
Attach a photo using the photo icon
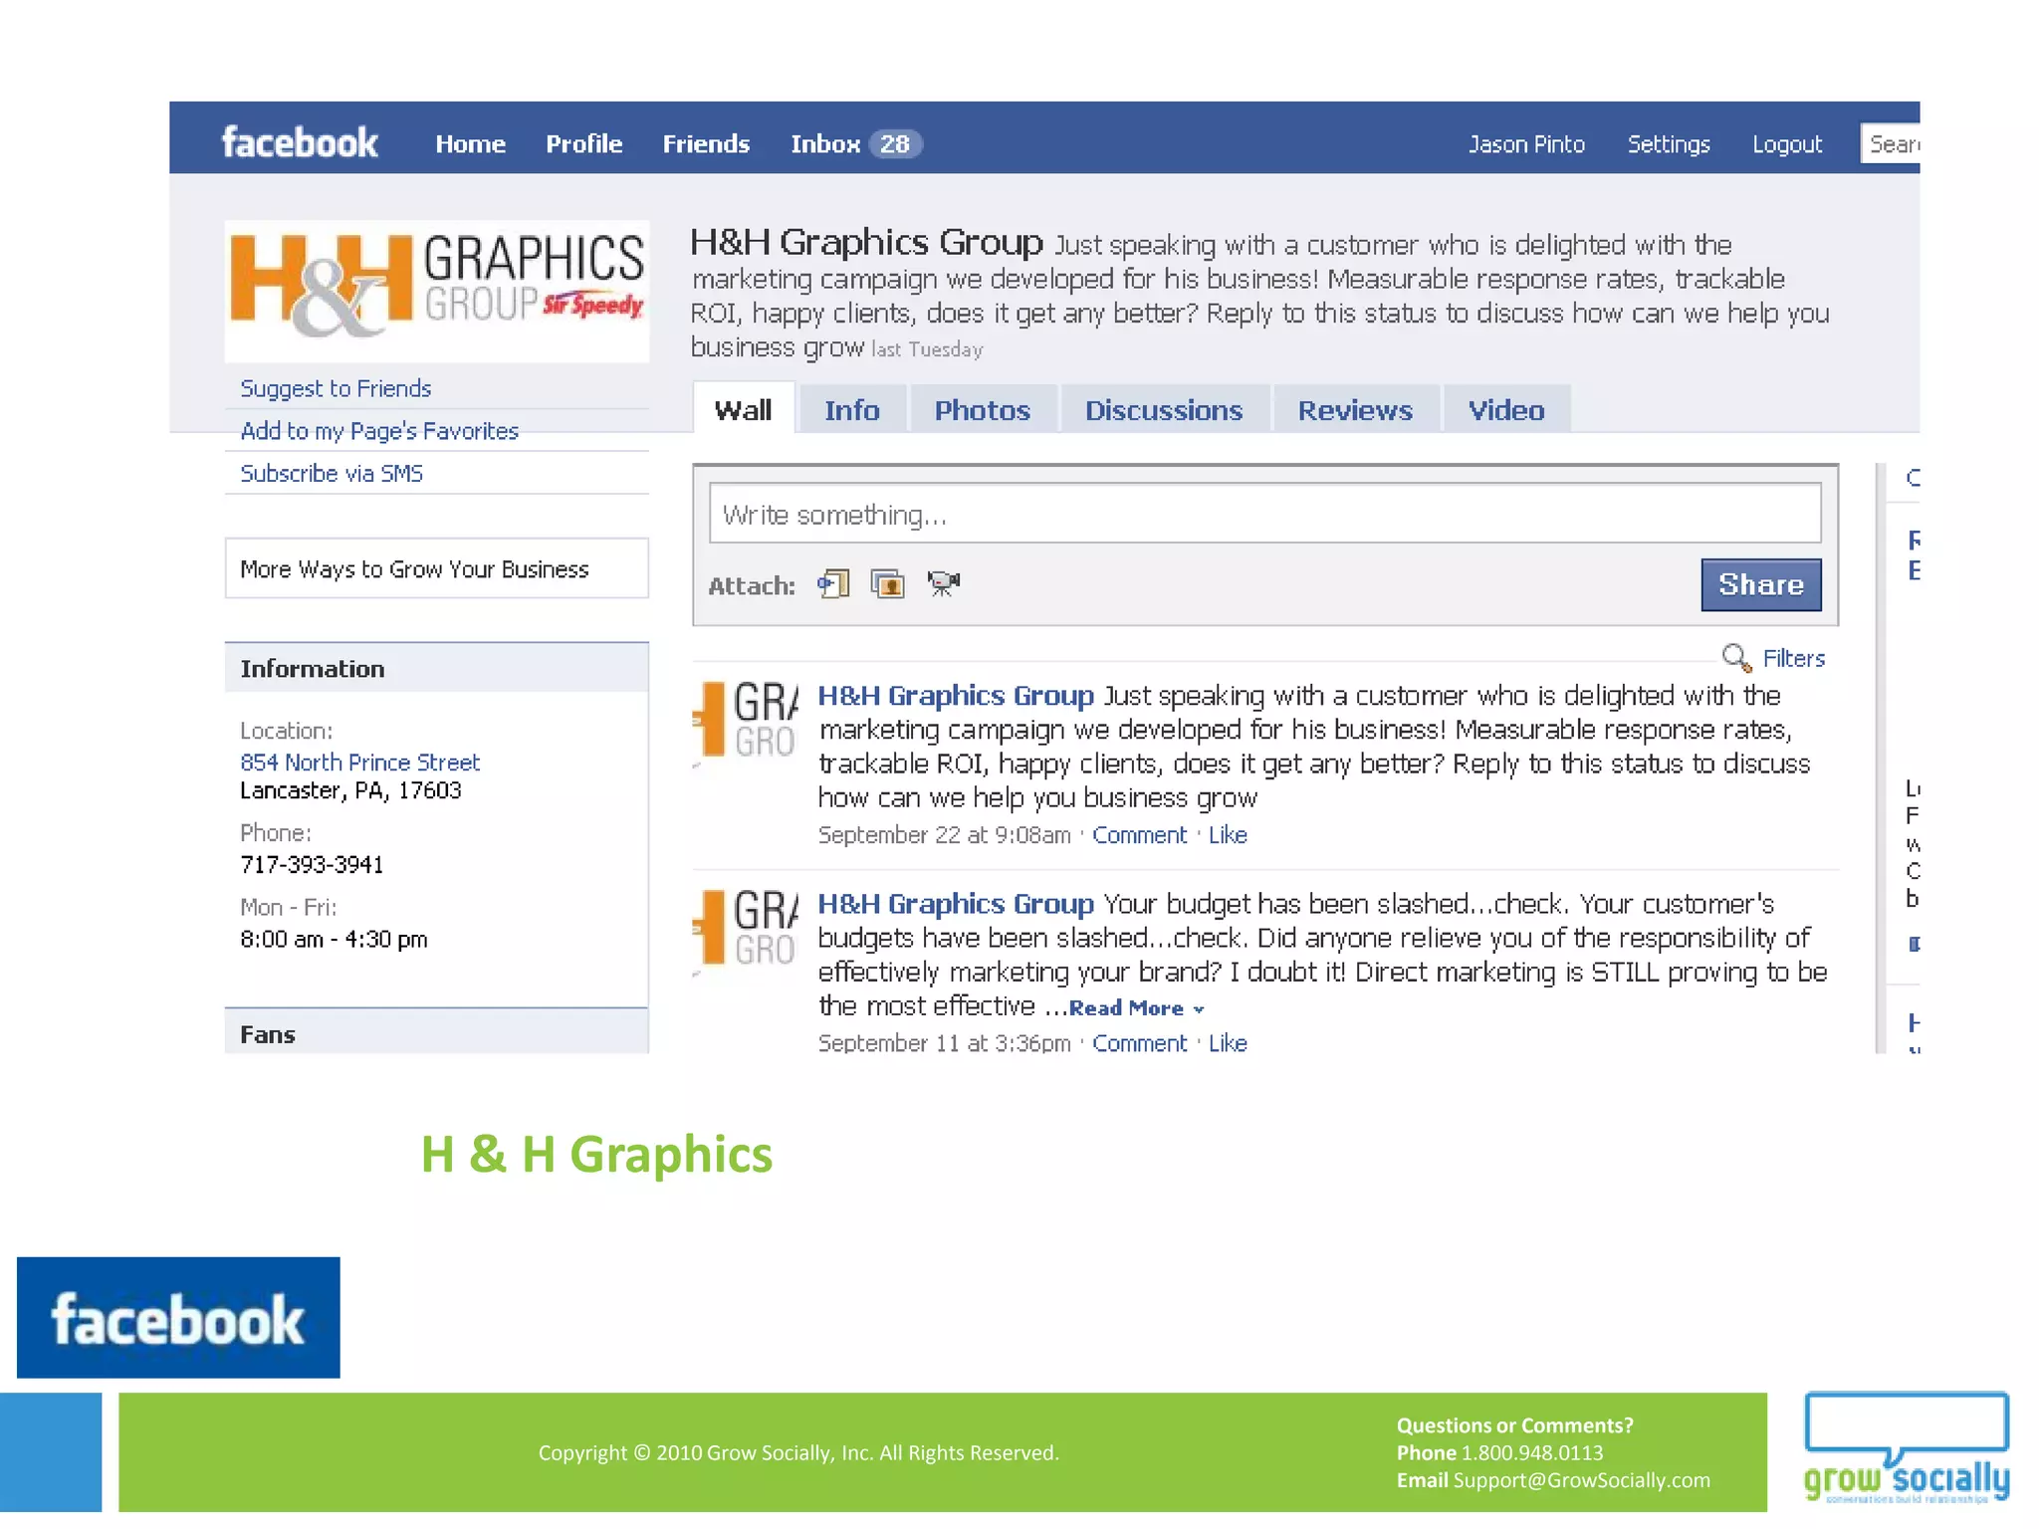[887, 583]
